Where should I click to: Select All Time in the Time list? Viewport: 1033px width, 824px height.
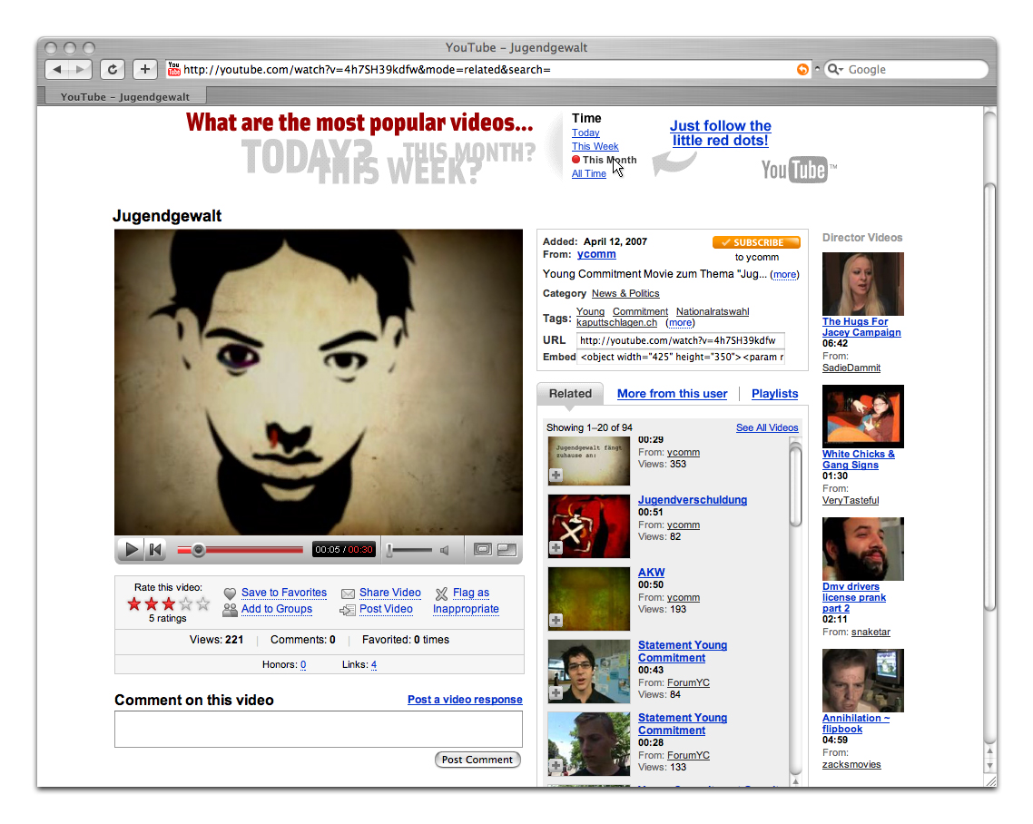point(589,174)
